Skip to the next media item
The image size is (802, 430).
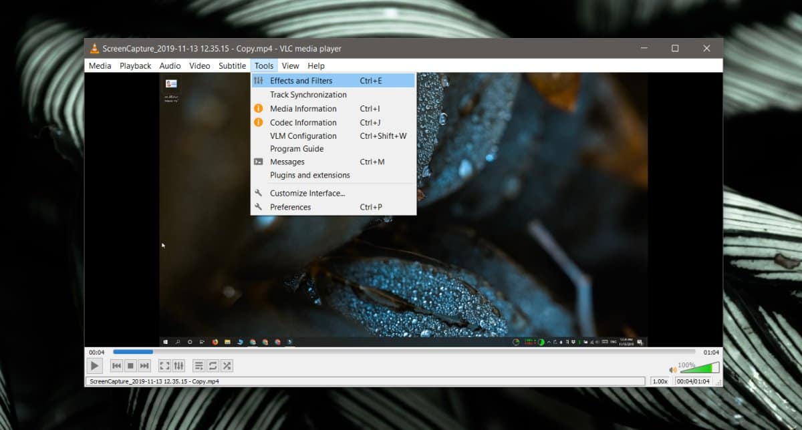[144, 365]
